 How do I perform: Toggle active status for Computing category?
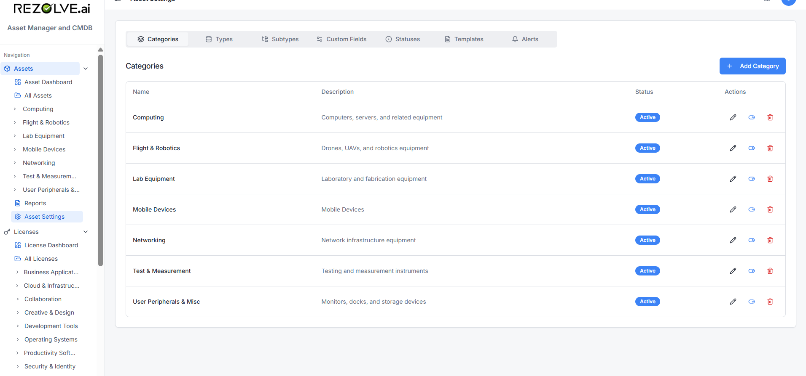tap(752, 117)
